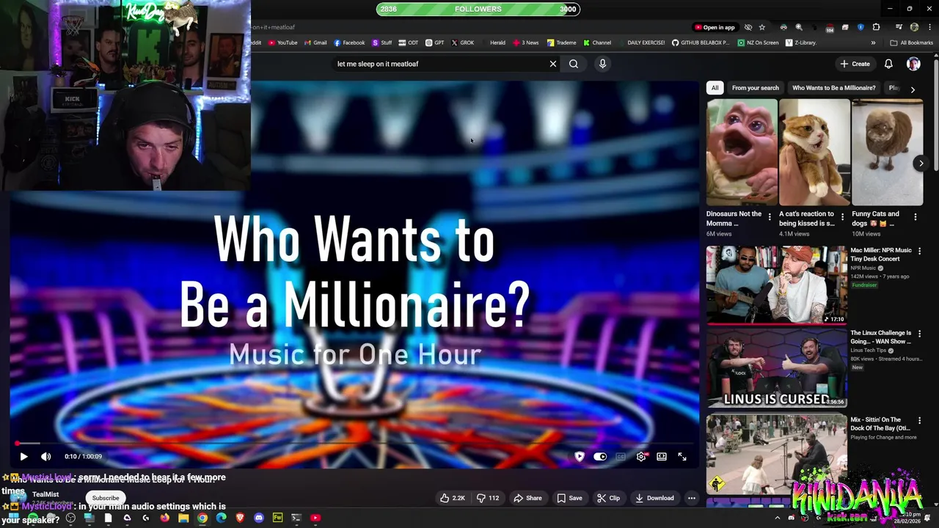Viewport: 939px width, 528px height.
Task: Open The Linux Challenge Is Going video title
Action: pos(880,337)
